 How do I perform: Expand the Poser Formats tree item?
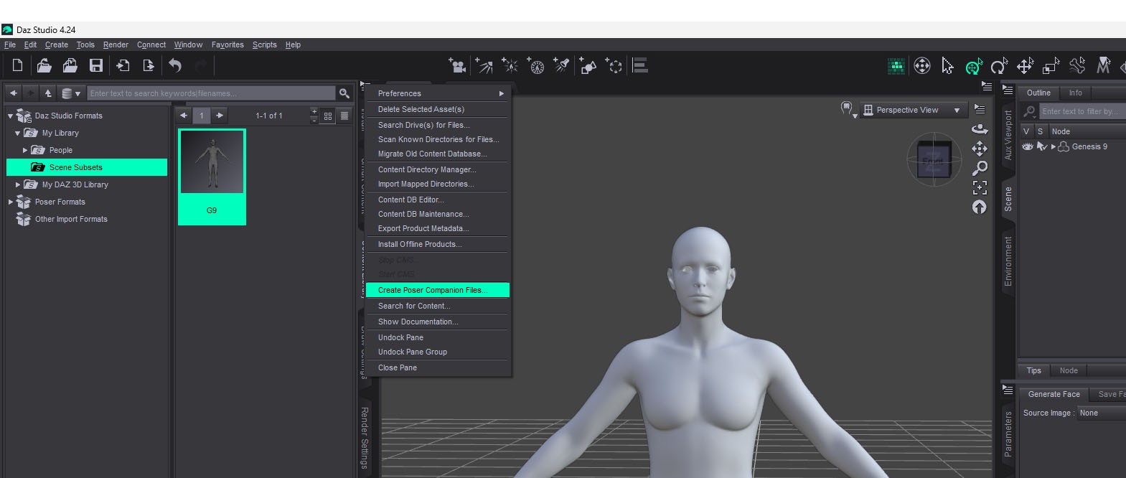[x=10, y=202]
